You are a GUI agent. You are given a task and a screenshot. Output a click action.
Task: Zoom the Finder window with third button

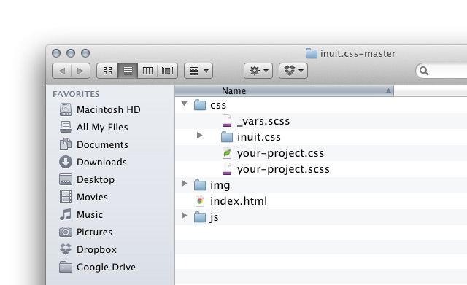pyautogui.click(x=85, y=53)
